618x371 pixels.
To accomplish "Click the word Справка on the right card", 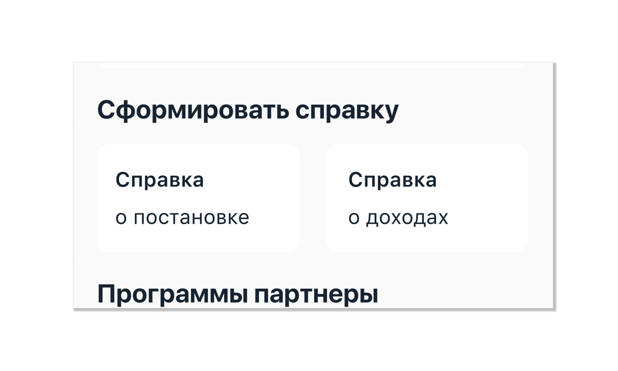I will click(x=392, y=180).
